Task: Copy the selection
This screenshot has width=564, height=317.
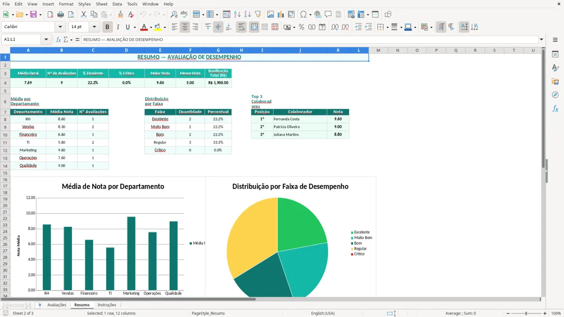Action: click(94, 15)
